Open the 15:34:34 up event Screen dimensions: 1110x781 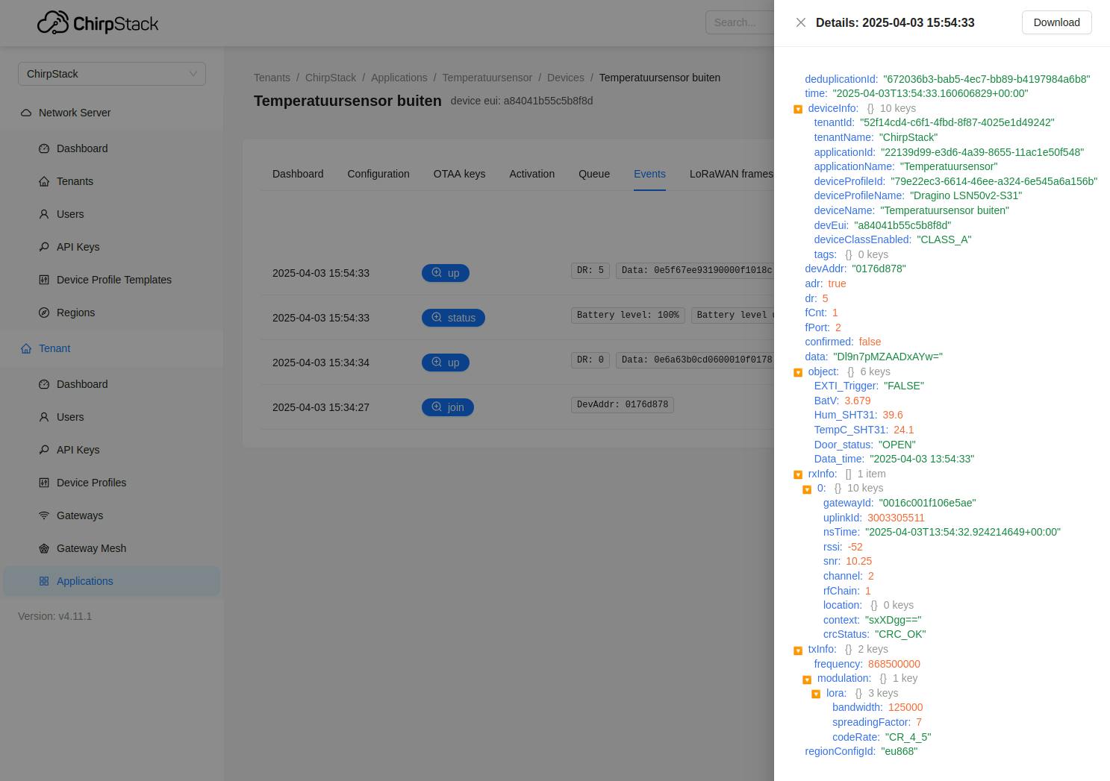[x=446, y=363]
